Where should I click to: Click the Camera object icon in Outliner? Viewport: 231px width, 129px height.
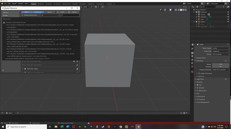tap(199, 14)
